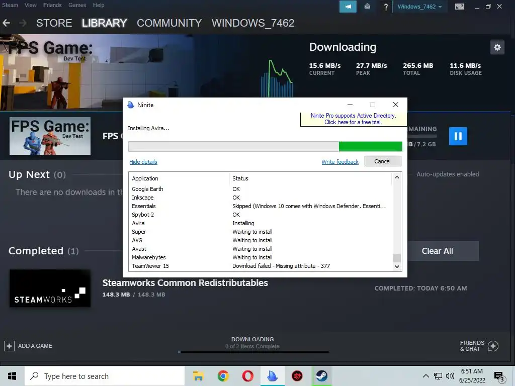Click the Steam announcements megaphone icon

[x=348, y=7]
